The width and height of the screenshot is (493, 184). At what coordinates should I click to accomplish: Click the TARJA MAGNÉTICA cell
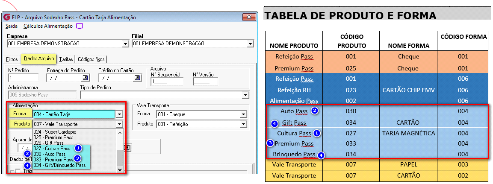[x=408, y=133]
